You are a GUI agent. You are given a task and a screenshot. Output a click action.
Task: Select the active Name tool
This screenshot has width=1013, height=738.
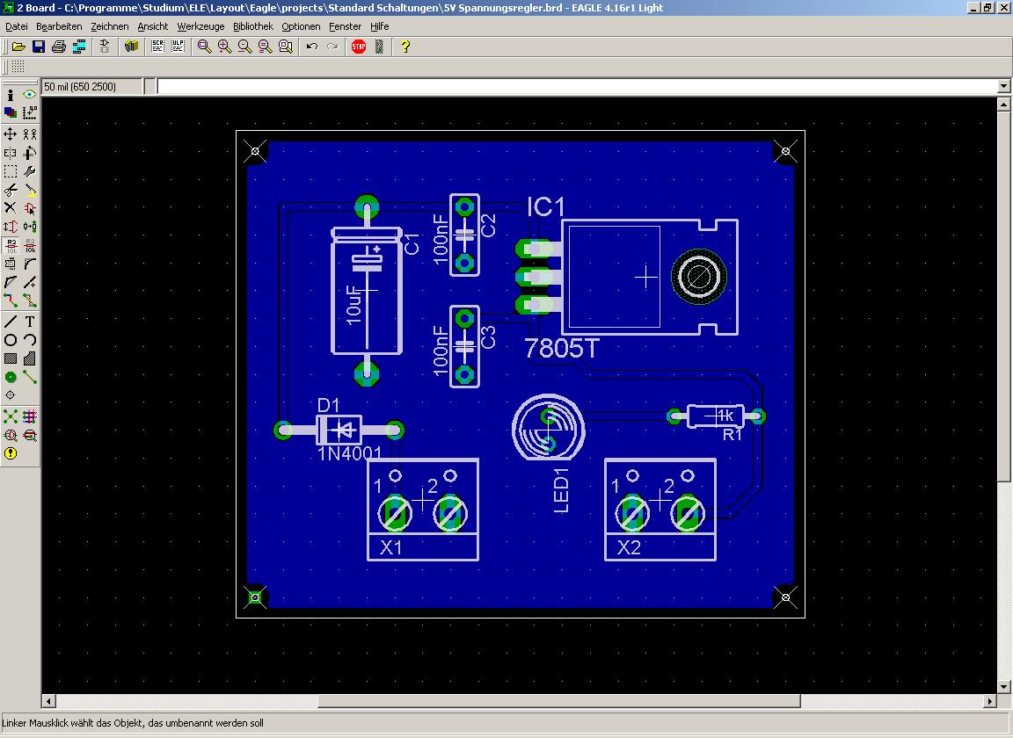point(11,245)
